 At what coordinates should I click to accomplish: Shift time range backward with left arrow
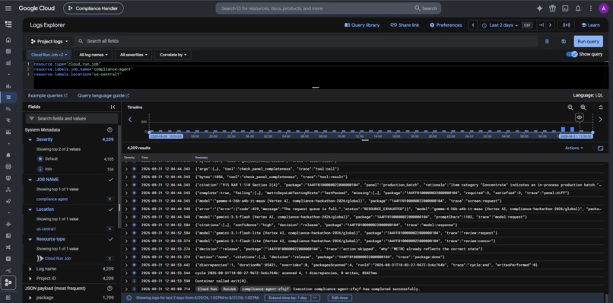[x=472, y=25]
